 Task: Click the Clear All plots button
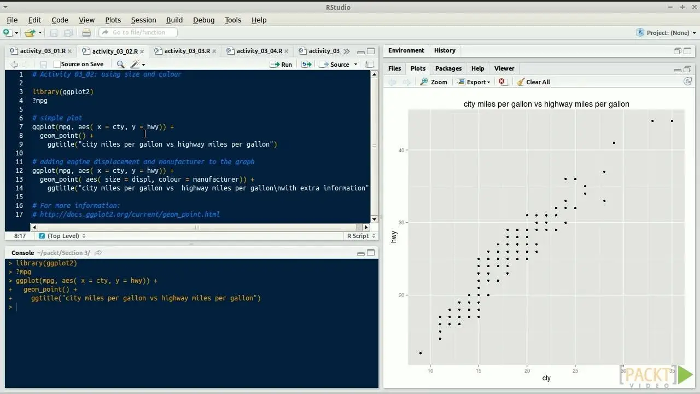tap(533, 82)
